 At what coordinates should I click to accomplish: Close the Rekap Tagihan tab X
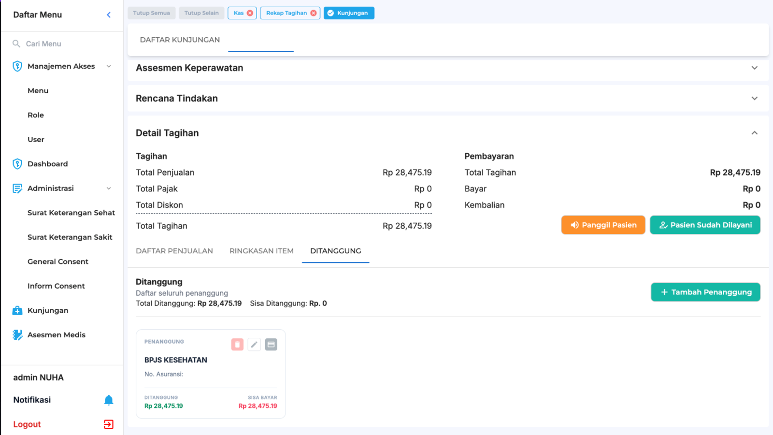click(314, 13)
